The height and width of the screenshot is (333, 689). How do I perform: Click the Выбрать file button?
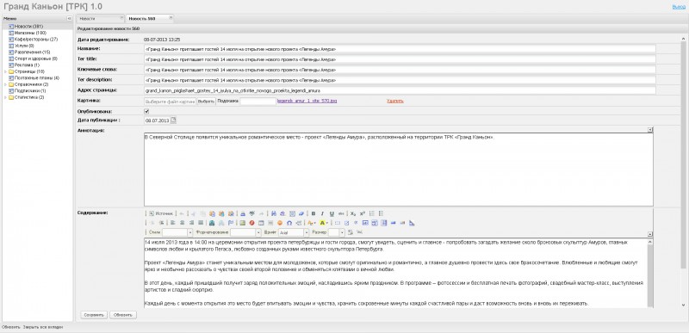(x=206, y=101)
